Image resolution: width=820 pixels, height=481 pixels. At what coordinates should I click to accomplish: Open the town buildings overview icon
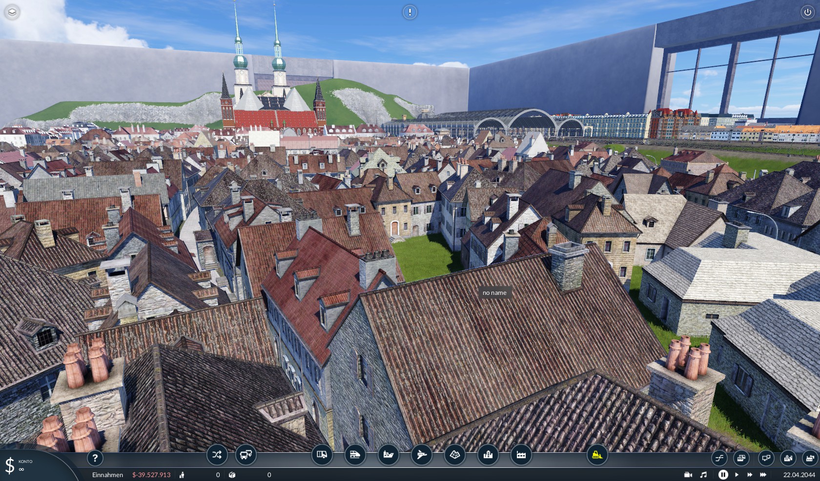pyautogui.click(x=788, y=458)
